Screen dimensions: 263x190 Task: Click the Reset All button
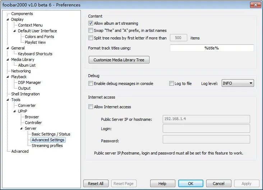point(96,184)
